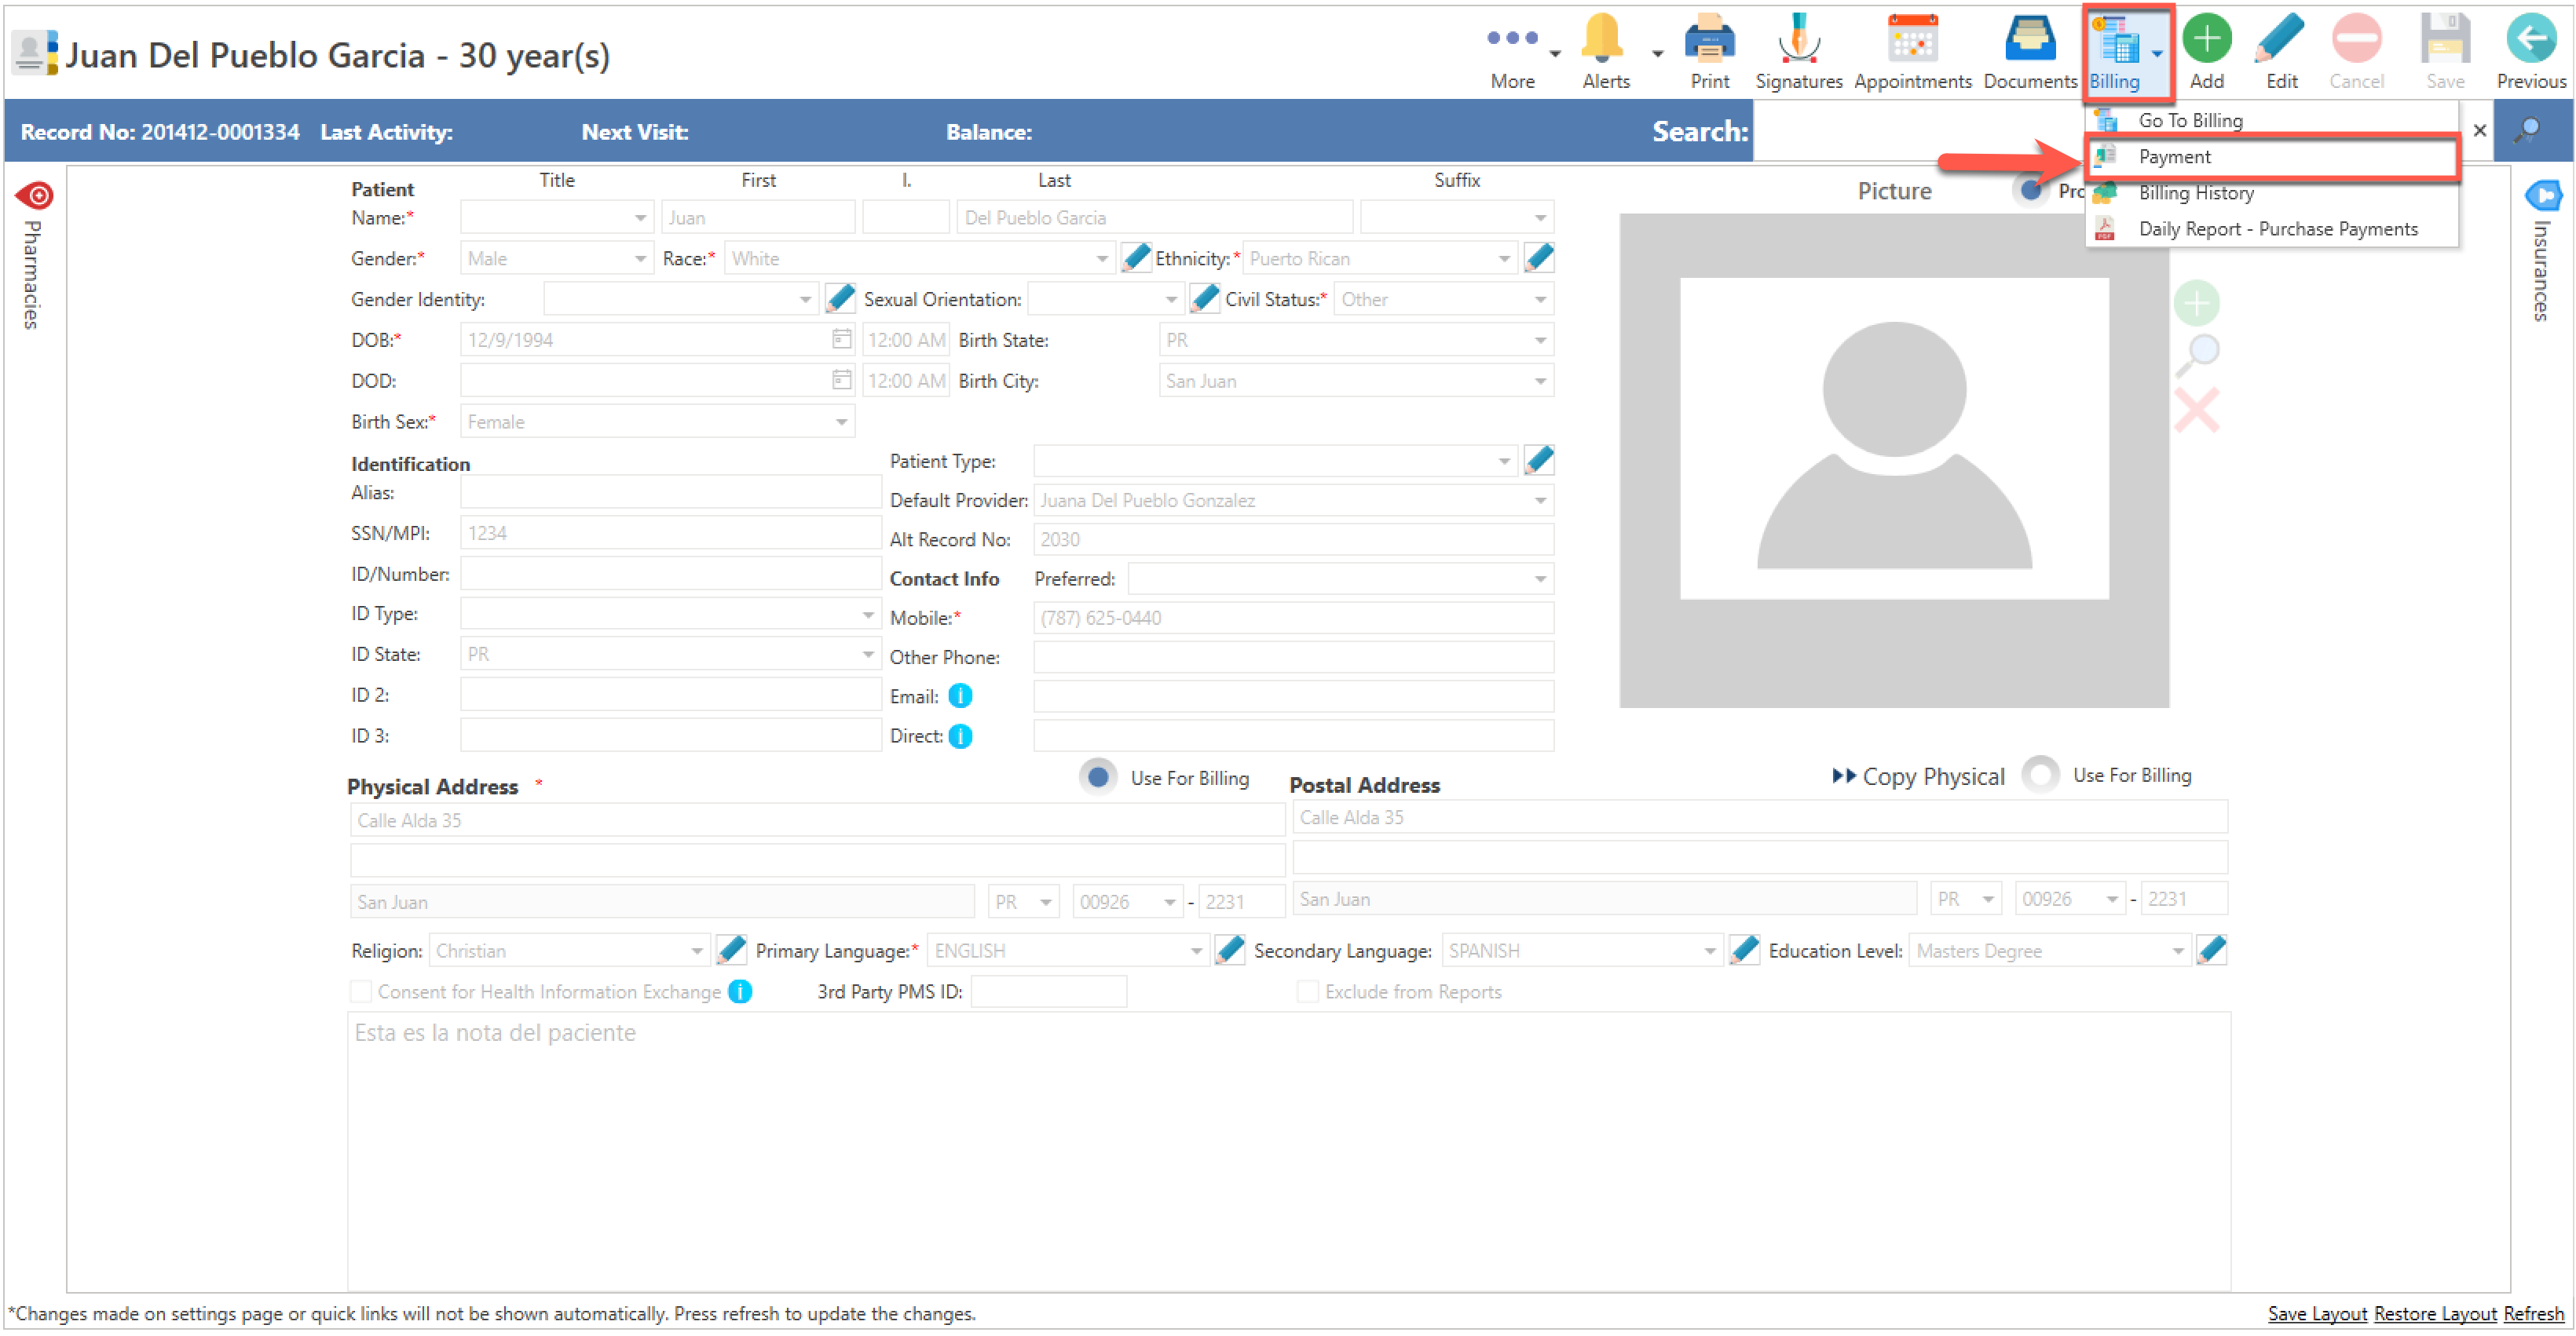Click the Edit pencil in toolbar

(2280, 40)
